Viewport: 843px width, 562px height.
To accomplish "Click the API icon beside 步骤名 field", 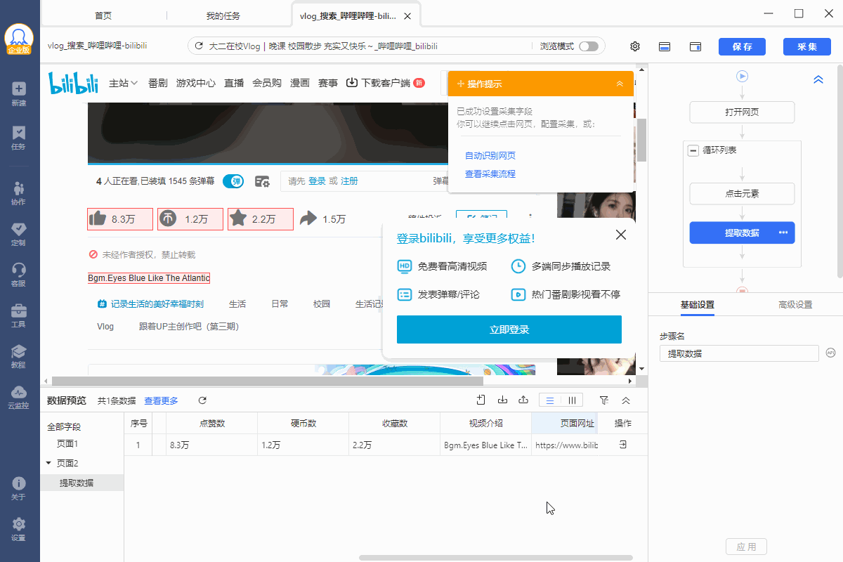I will [830, 353].
